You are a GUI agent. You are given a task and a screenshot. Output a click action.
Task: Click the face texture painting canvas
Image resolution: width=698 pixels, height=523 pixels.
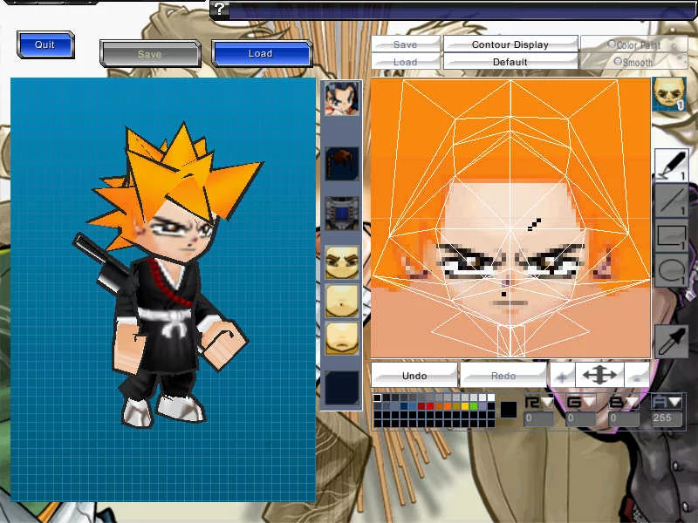[510, 218]
